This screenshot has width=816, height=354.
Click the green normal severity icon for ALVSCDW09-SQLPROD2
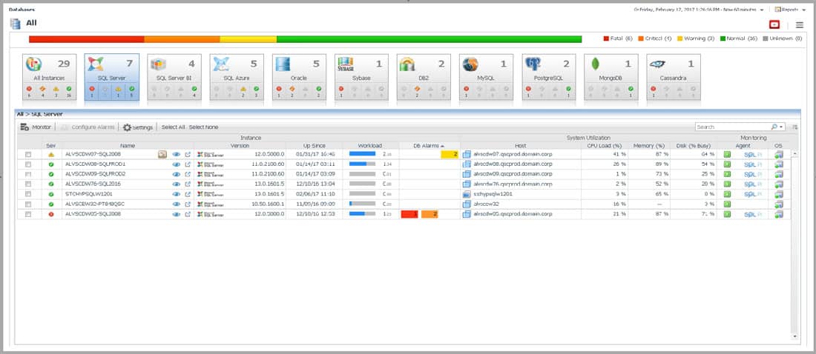click(51, 174)
